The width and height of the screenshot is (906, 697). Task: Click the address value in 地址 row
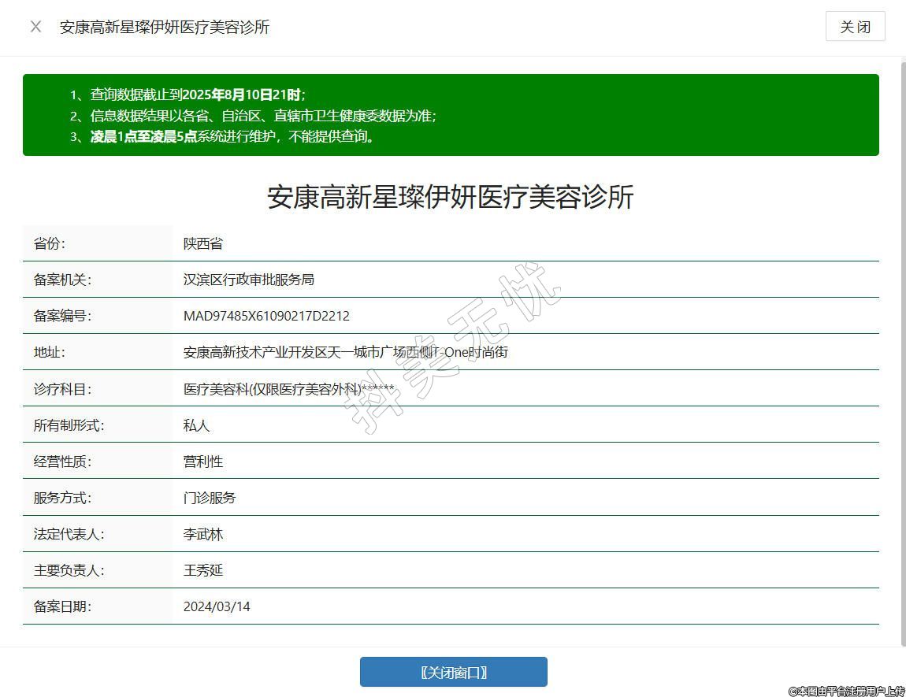[345, 352]
